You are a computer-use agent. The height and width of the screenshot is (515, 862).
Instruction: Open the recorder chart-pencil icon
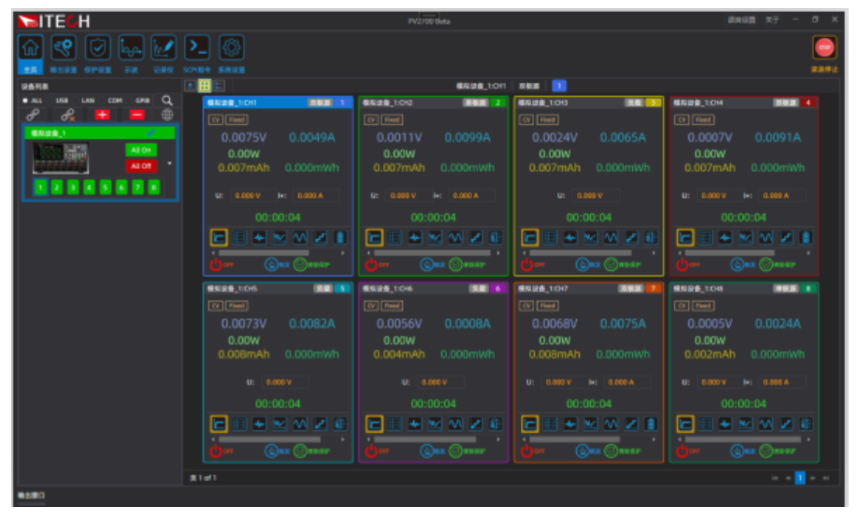[x=164, y=48]
